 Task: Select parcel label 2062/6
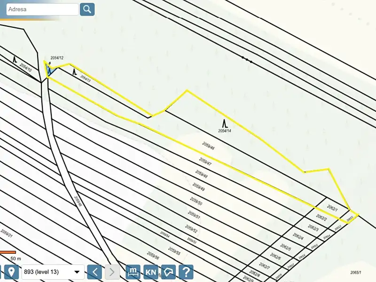pos(275,256)
